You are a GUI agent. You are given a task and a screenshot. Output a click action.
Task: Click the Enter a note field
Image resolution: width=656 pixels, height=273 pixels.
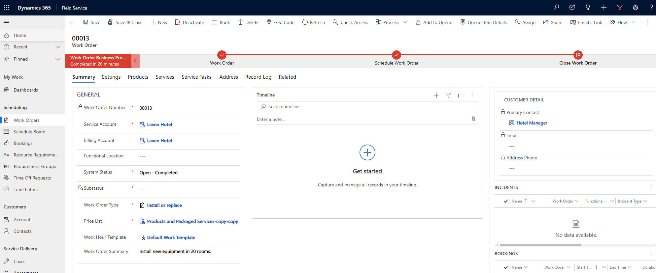pyautogui.click(x=363, y=119)
